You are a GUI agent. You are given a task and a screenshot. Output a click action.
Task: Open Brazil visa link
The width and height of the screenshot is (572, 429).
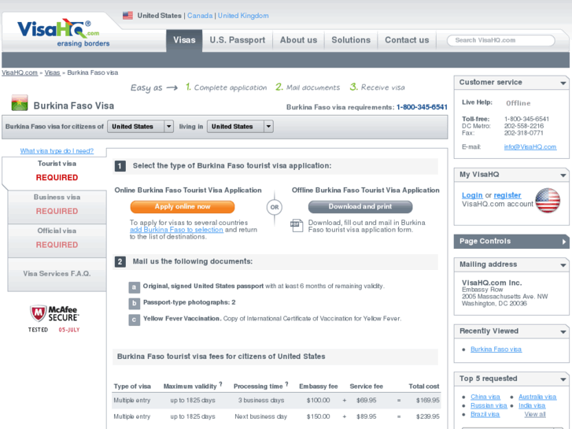tap(485, 414)
